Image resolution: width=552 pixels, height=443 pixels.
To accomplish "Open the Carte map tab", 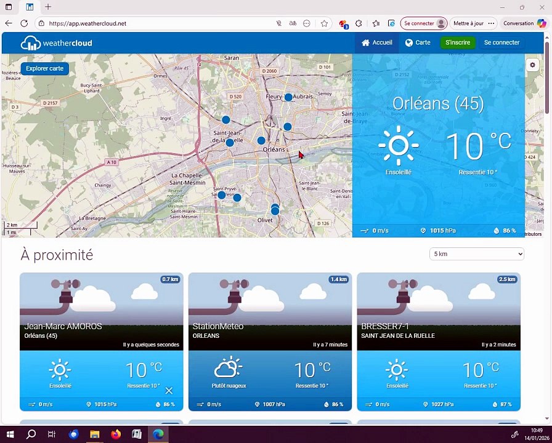I will click(x=418, y=42).
